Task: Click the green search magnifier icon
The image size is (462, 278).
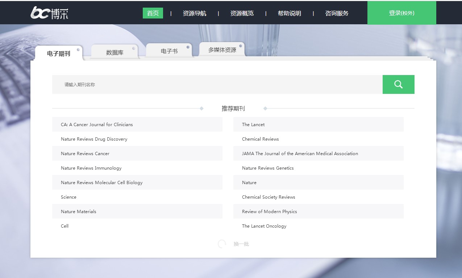Action: 398,84
